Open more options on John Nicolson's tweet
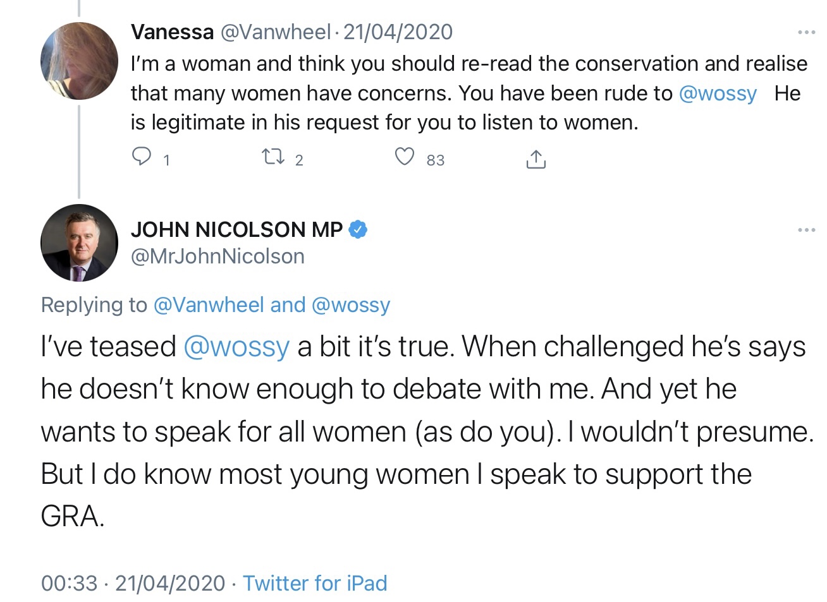Viewport: 827px width, 602px height. click(806, 230)
